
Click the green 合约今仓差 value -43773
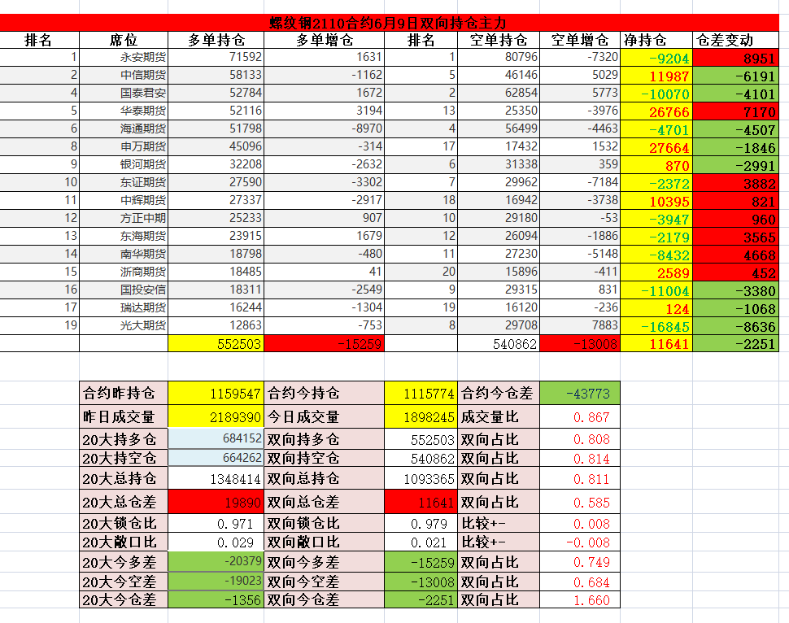click(x=579, y=394)
